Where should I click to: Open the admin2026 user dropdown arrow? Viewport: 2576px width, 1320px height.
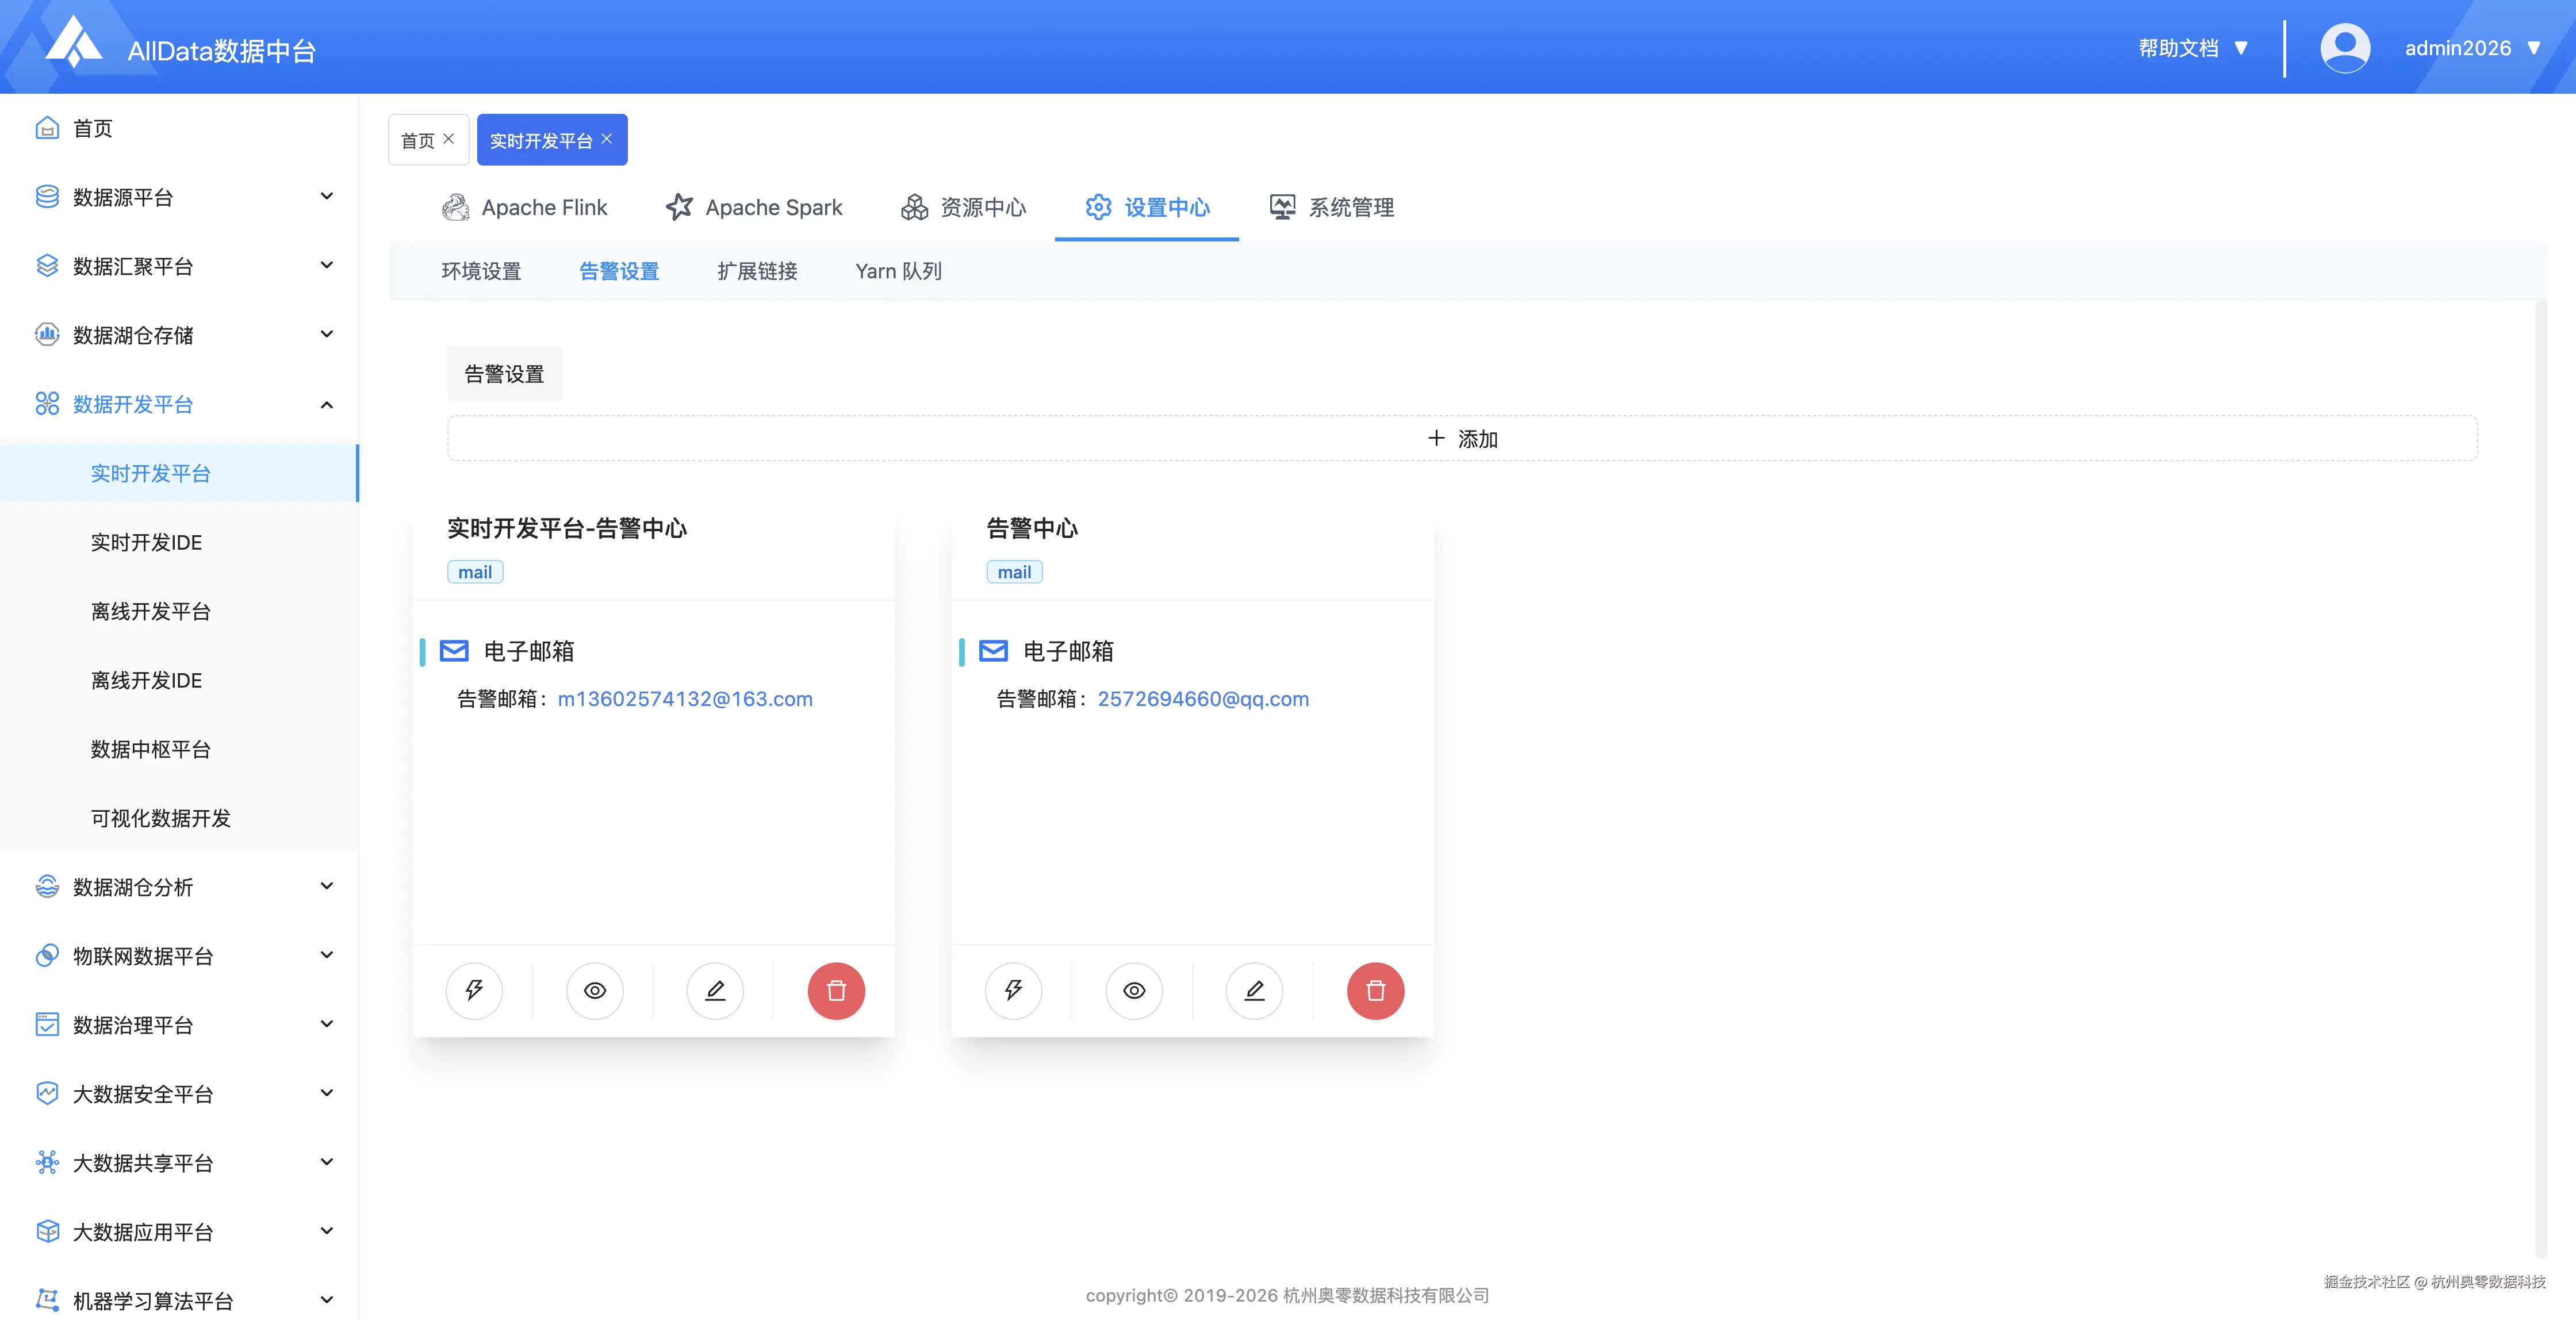click(x=2534, y=48)
